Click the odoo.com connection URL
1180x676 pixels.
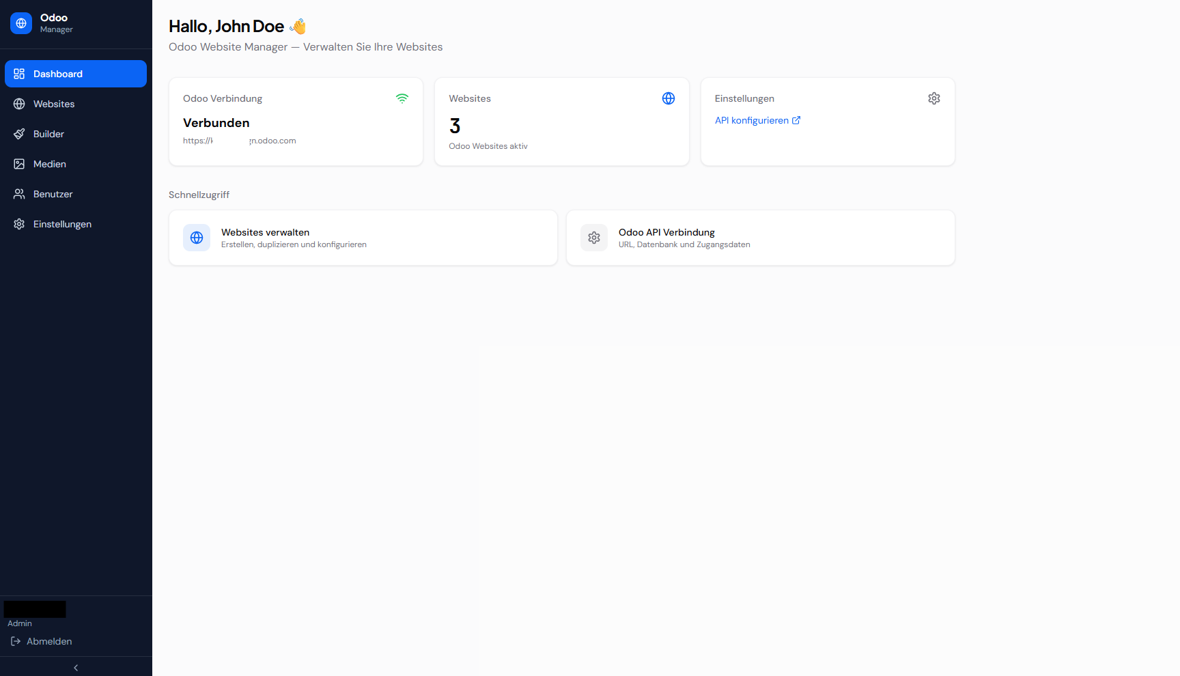tap(240, 141)
